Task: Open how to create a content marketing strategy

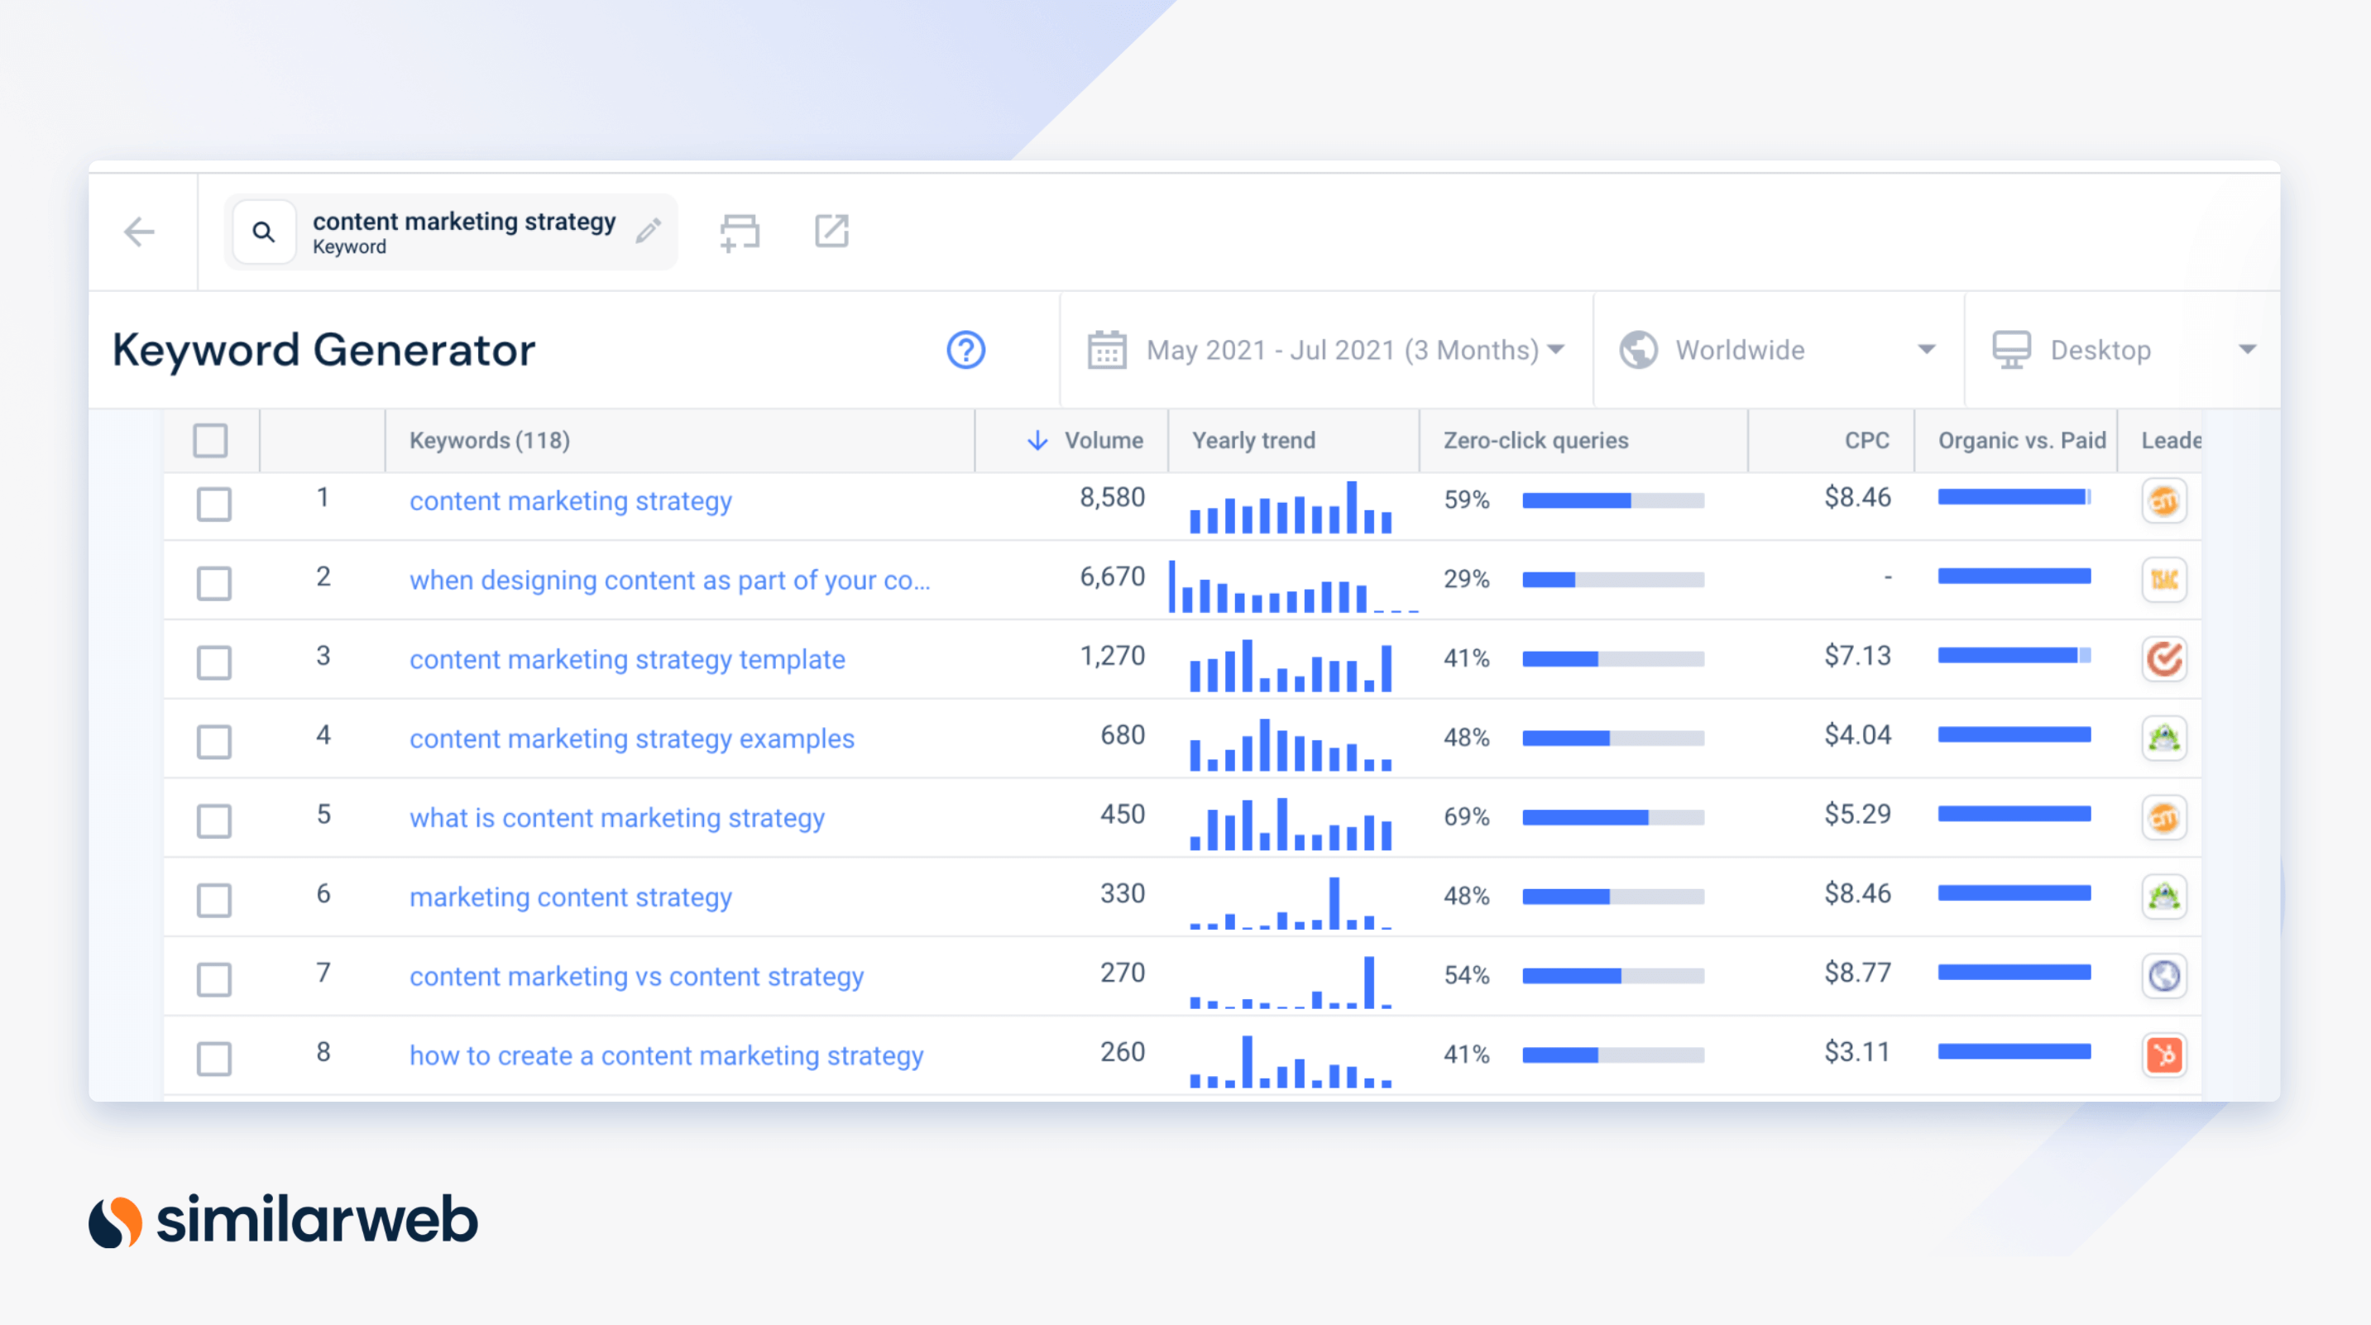Action: pos(665,1055)
